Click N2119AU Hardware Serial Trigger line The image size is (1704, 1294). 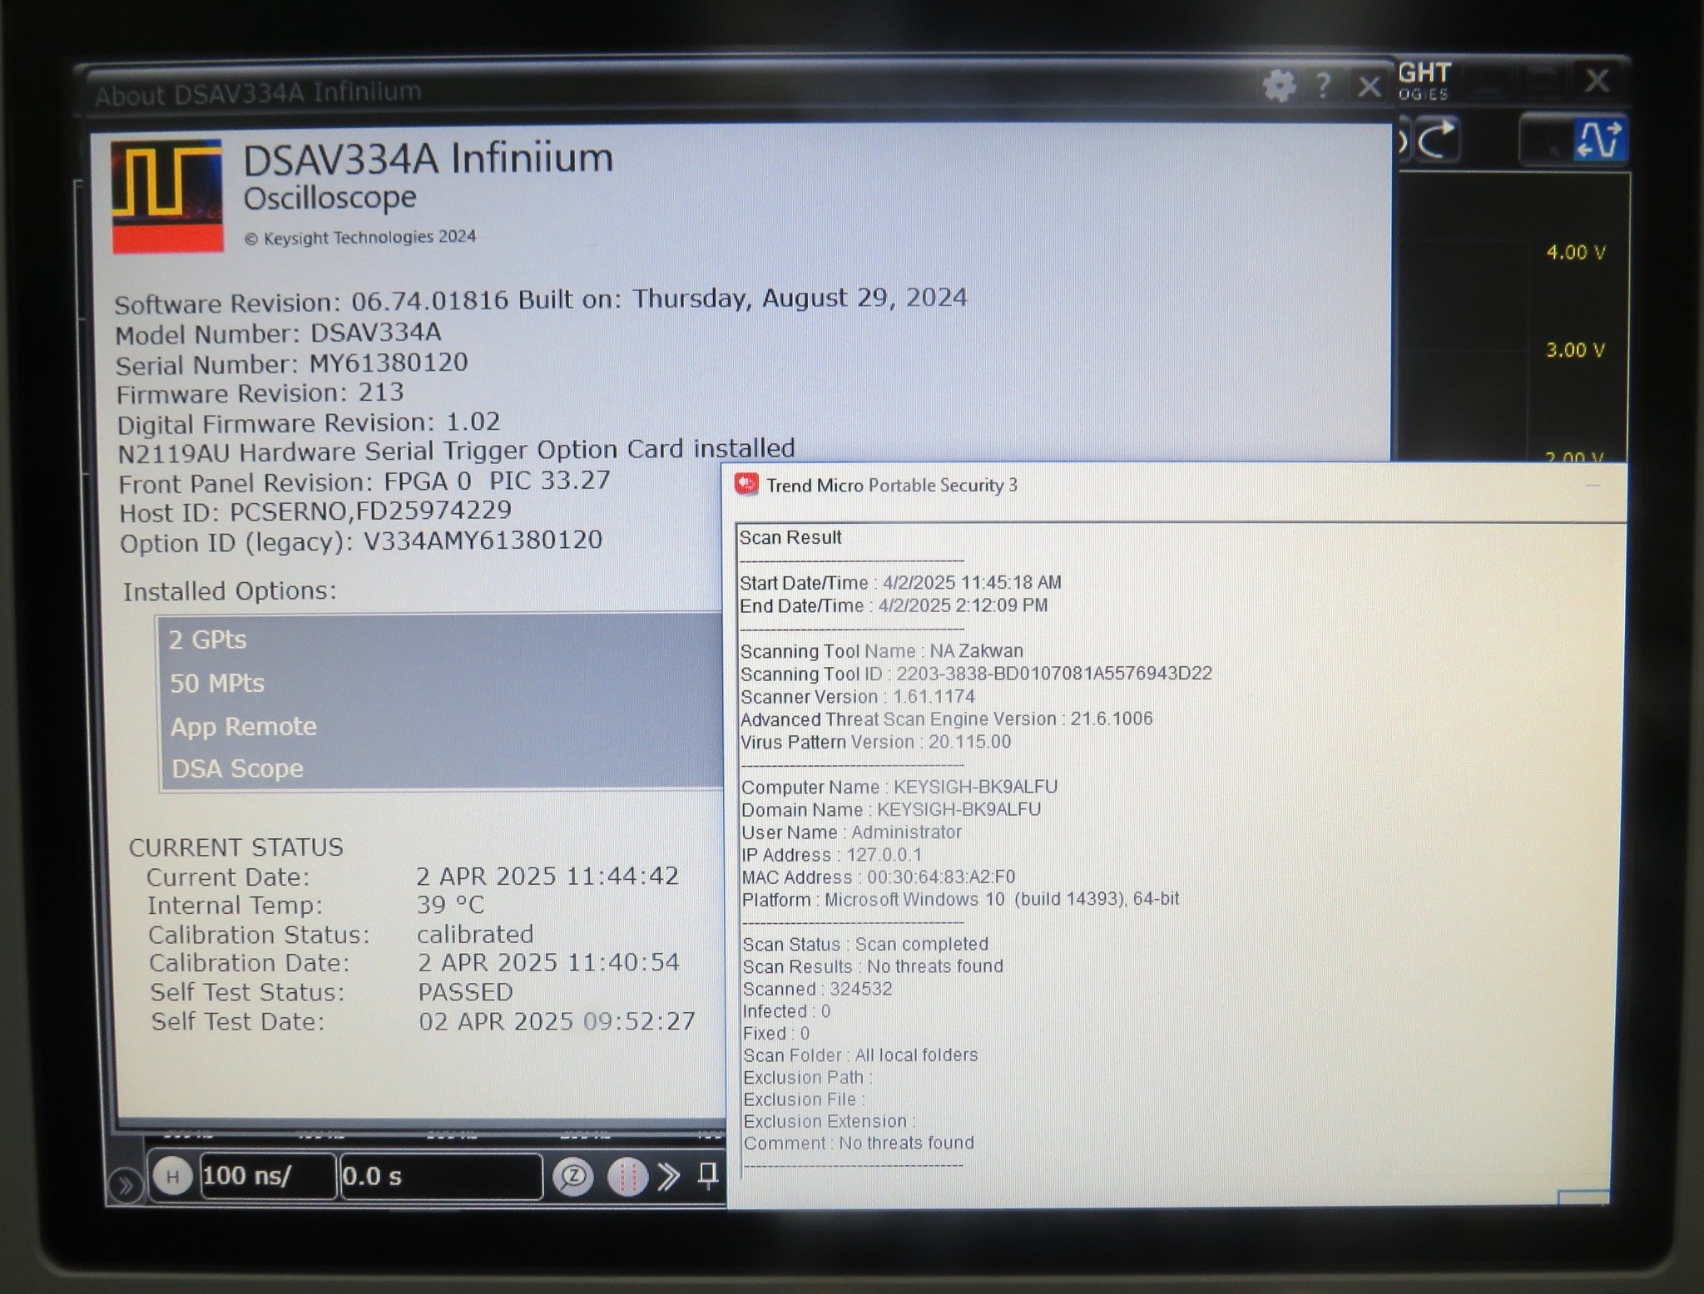pos(456,452)
